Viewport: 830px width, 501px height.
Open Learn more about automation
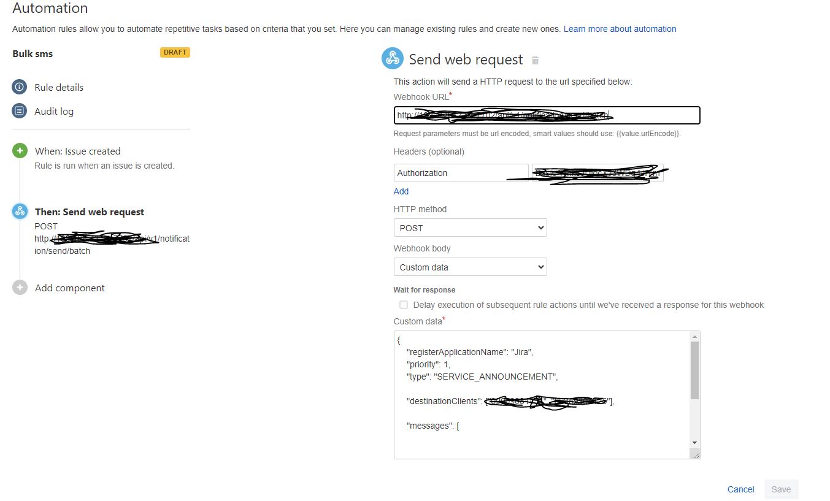[620, 29]
